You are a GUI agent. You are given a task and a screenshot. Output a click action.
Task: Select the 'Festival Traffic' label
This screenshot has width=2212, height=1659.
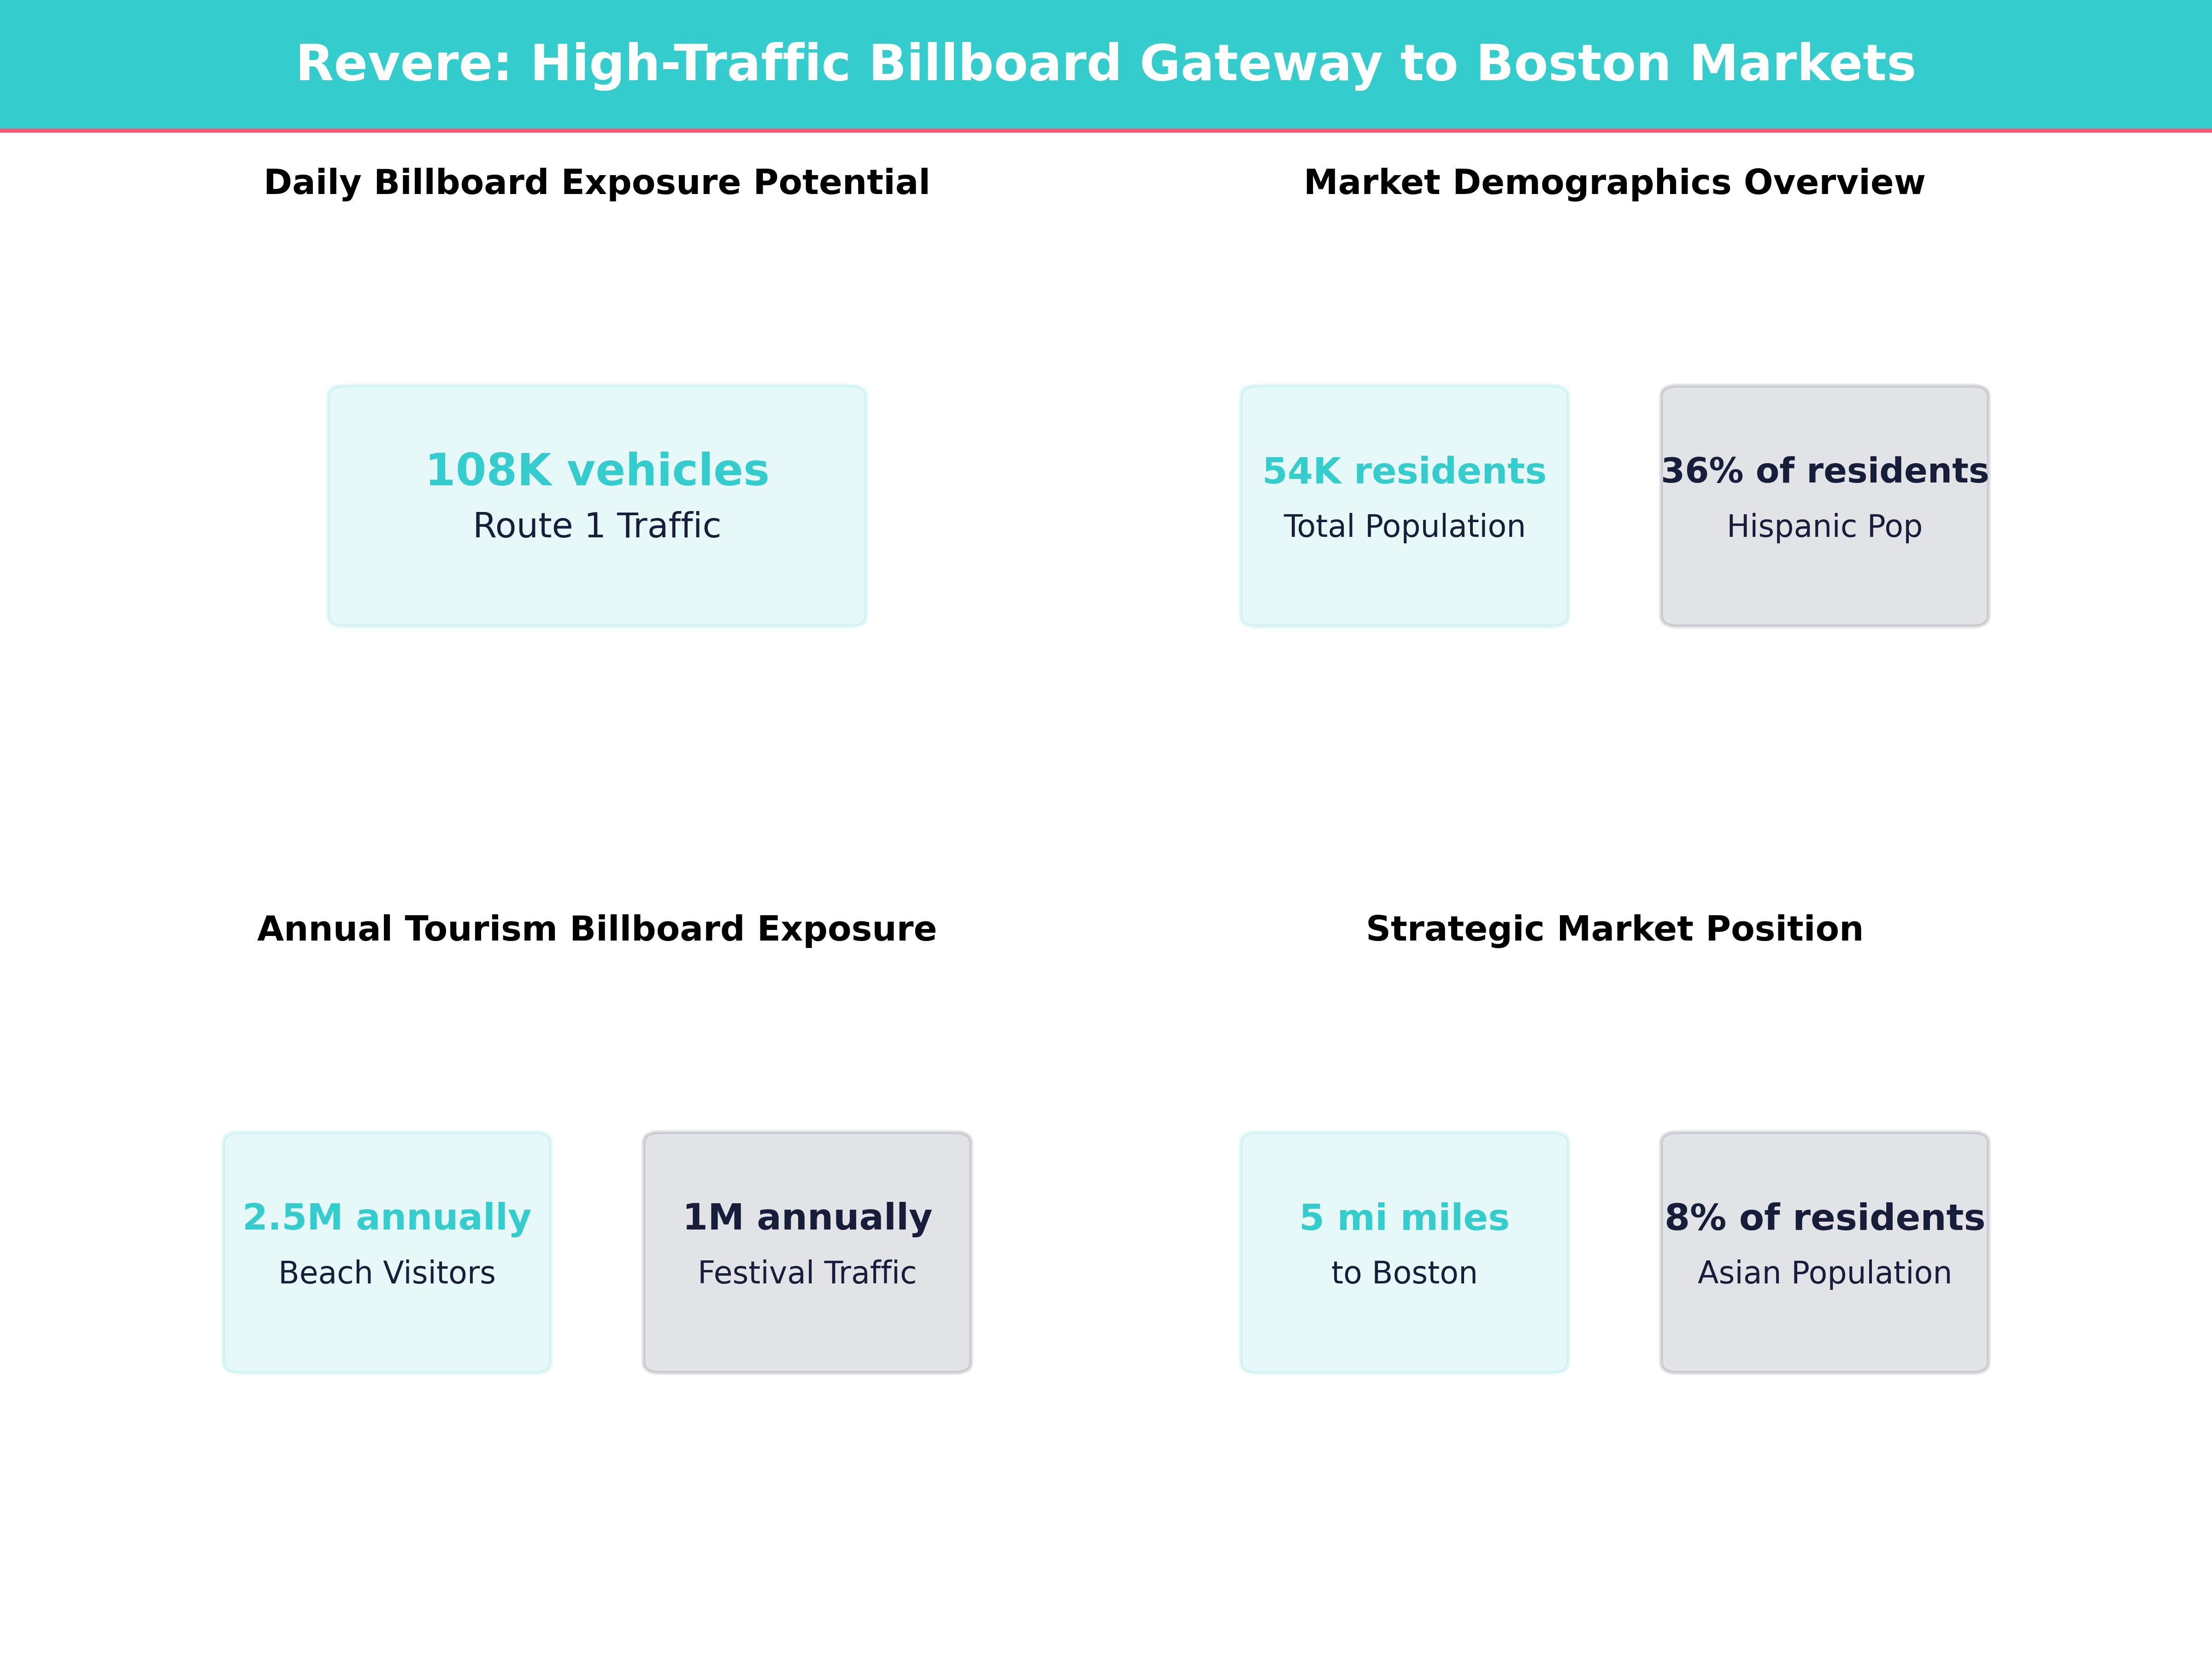coord(807,1273)
